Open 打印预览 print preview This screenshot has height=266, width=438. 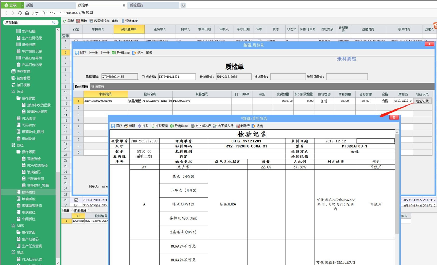click(161, 126)
